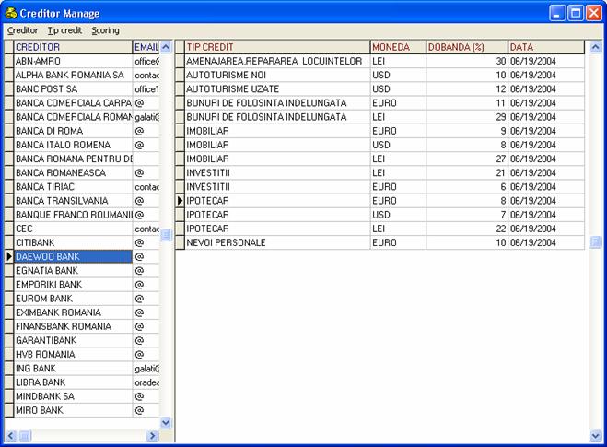Click the credit table up scroll arrow
The height and width of the screenshot is (447, 607).
(x=595, y=47)
